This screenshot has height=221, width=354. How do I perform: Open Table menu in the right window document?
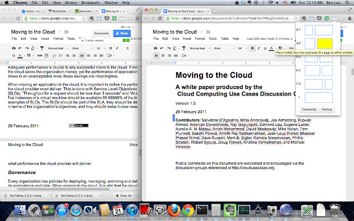225,39
